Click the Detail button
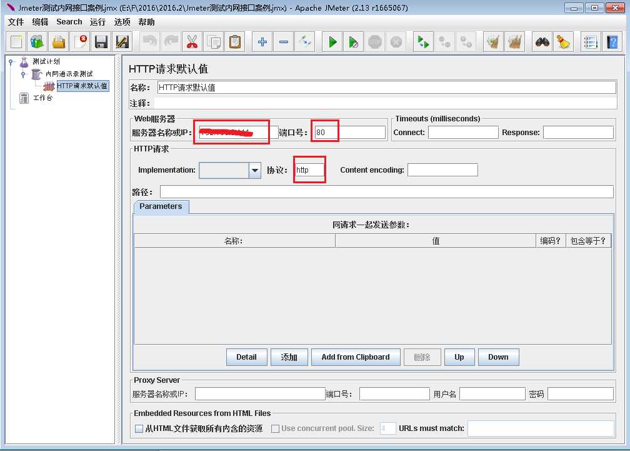630x451 pixels. pos(246,357)
